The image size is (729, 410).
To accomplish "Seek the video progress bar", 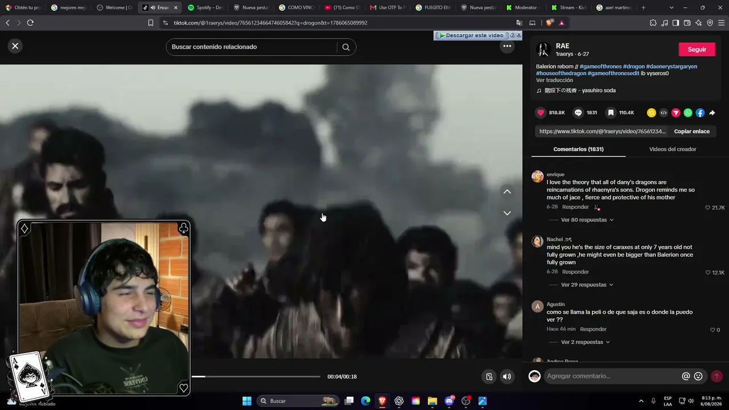I will click(x=256, y=376).
